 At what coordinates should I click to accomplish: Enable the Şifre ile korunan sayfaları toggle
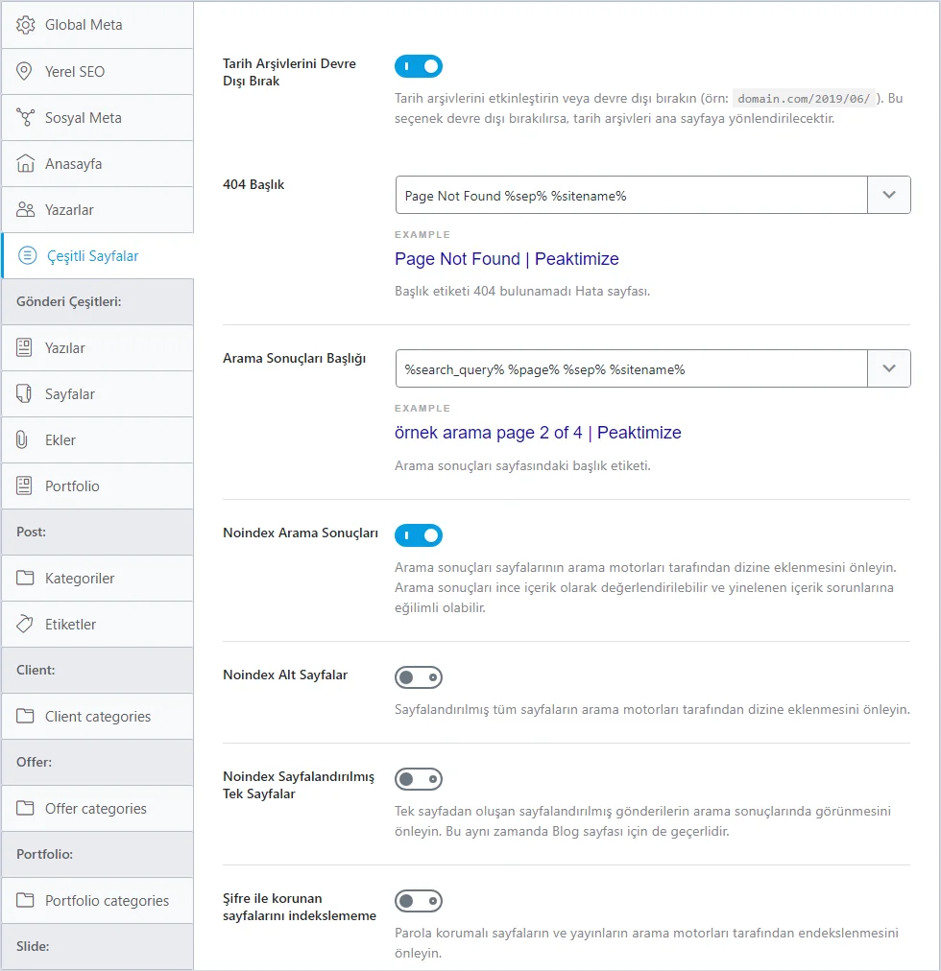pyautogui.click(x=419, y=901)
